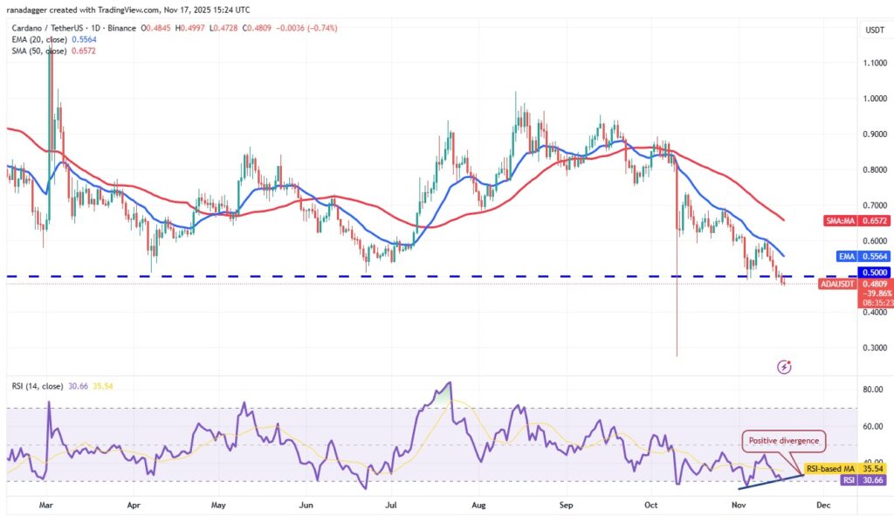Viewport: 894px width, 524px height.
Task: Select the SMA:MA 0.6572 price label
Action: point(847,224)
